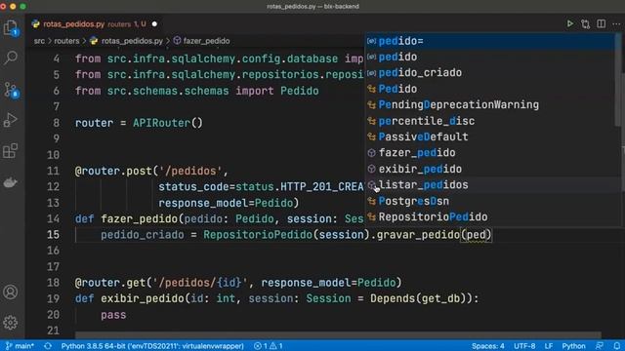Open the Search view in the activity bar
The height and width of the screenshot is (351, 625).
pyautogui.click(x=11, y=58)
